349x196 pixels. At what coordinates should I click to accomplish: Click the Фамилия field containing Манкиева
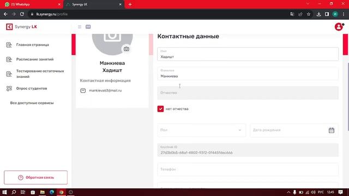(x=248, y=73)
